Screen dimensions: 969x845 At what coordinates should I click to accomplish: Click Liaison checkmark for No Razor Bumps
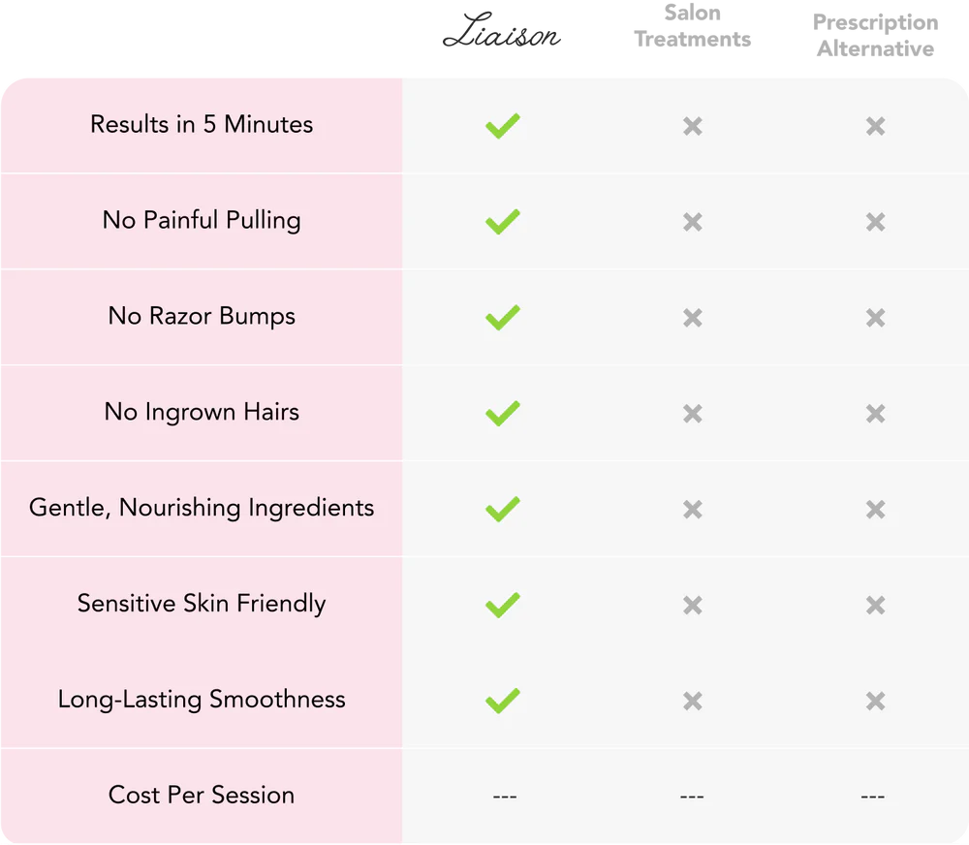coord(502,318)
